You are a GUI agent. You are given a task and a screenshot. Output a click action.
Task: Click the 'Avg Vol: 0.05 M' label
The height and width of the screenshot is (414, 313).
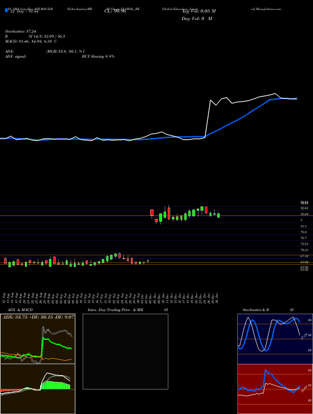pos(198,11)
